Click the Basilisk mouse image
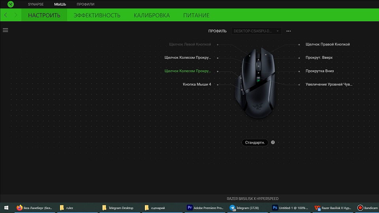This screenshot has width=379, height=213. click(256, 83)
